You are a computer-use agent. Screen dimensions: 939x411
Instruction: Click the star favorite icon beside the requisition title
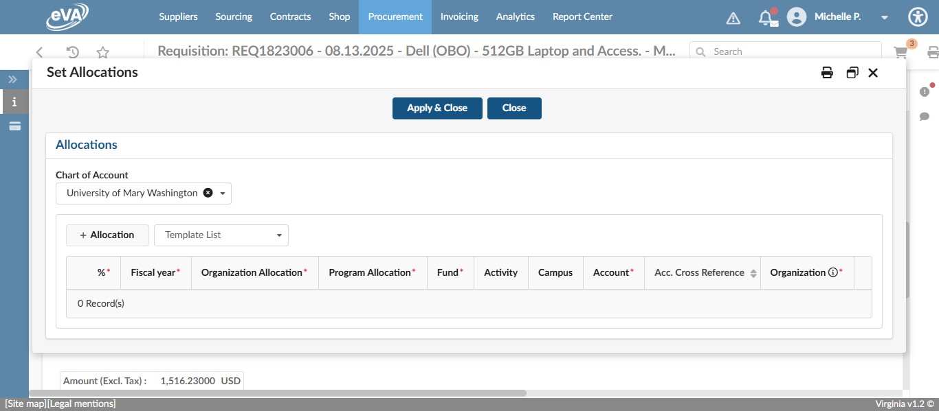click(102, 51)
